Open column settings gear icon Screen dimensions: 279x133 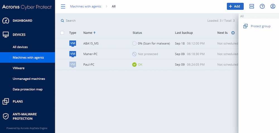(x=233, y=33)
